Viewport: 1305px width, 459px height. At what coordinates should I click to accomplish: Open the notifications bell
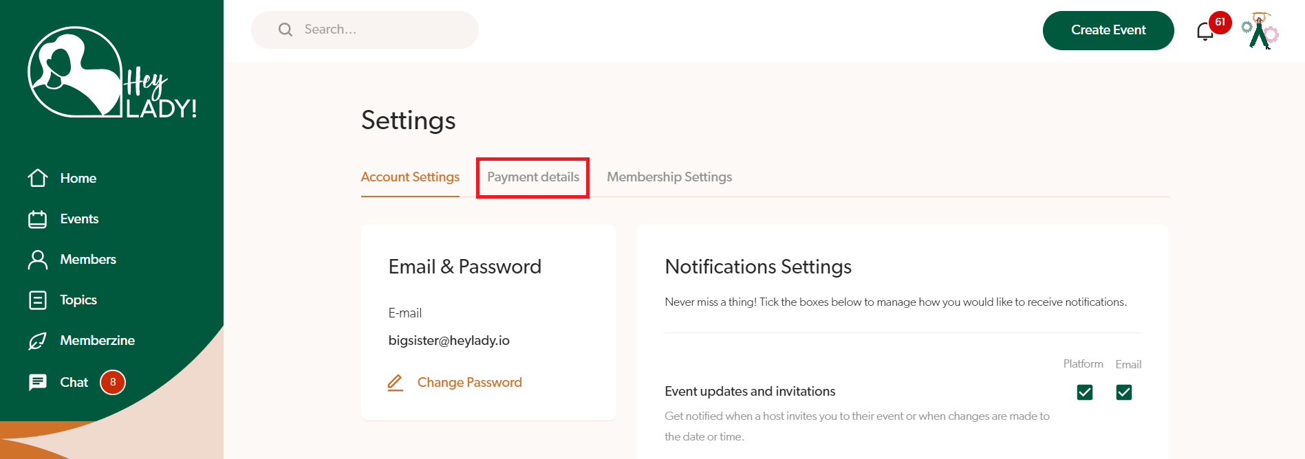[x=1205, y=32]
